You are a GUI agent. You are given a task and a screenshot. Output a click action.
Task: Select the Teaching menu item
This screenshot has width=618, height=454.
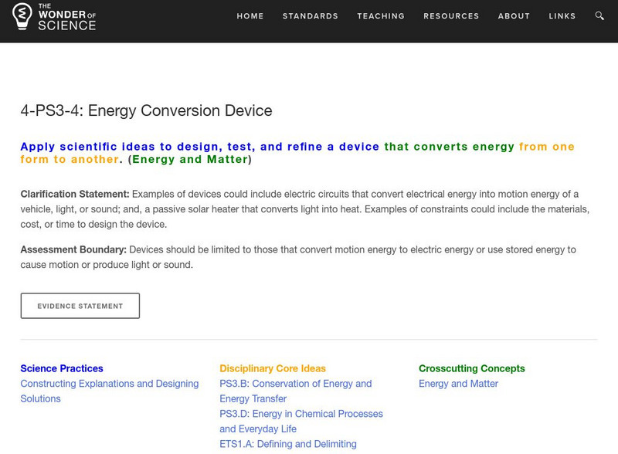tap(381, 16)
